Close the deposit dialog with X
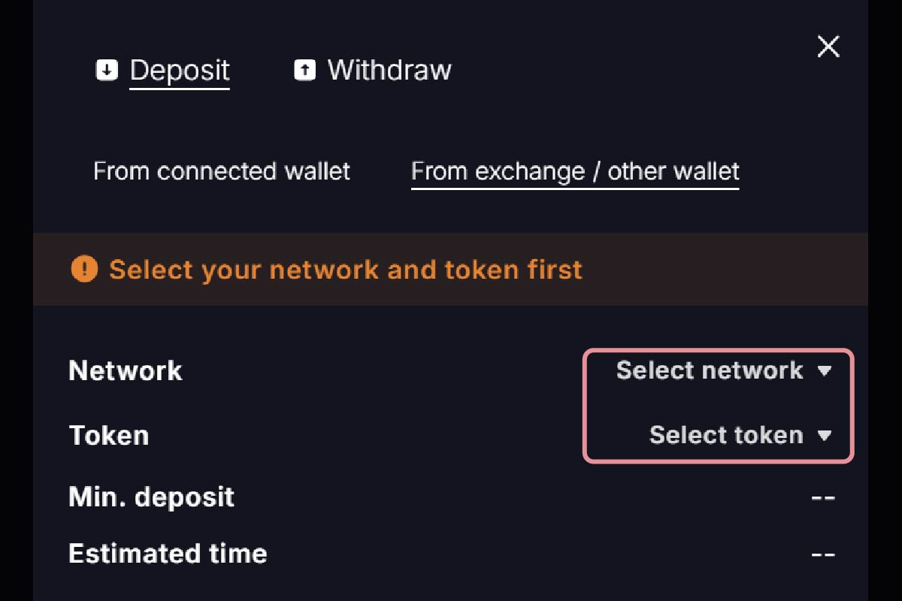This screenshot has height=601, width=902. (828, 47)
